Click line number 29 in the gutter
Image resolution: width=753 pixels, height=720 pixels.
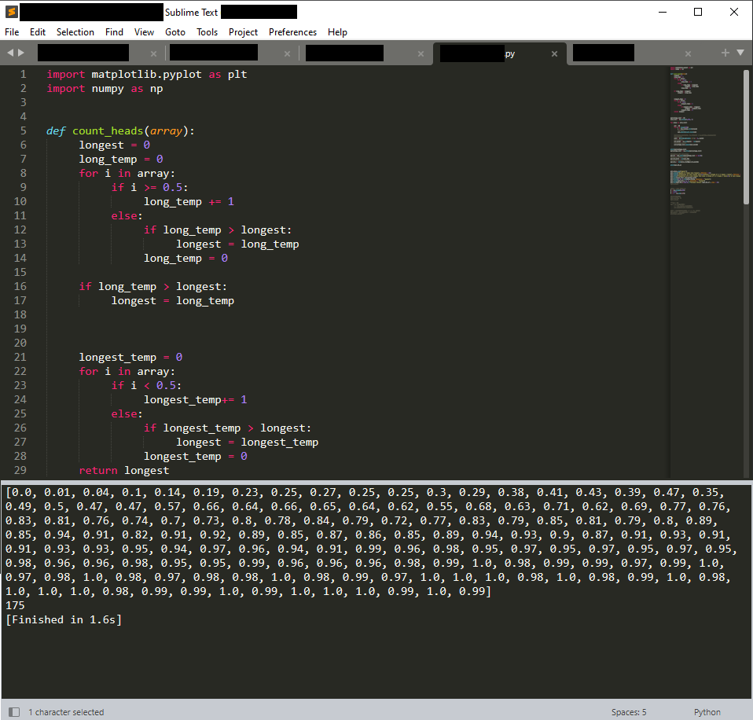(x=20, y=470)
